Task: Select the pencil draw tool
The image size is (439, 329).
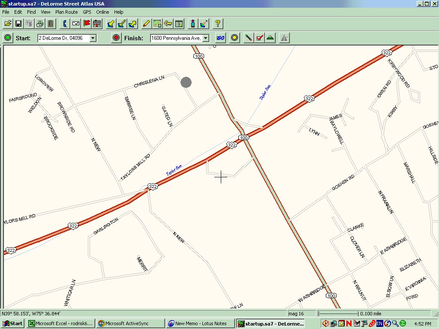Action: click(x=147, y=24)
